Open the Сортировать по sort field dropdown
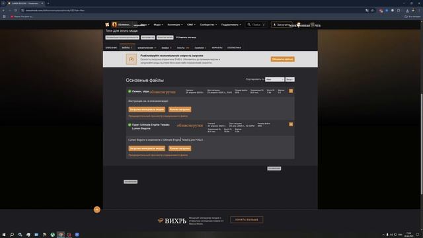Viewport: 423px width, 238px height. (x=275, y=79)
